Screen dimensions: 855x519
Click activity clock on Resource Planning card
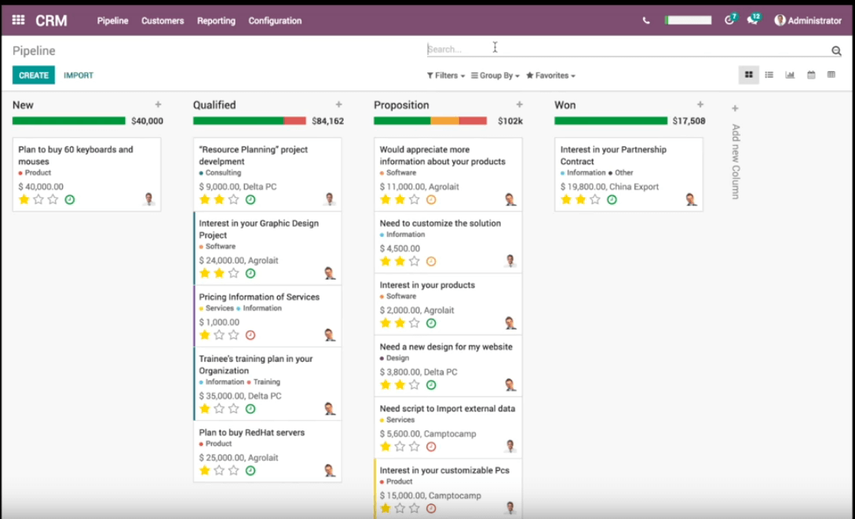tap(250, 199)
